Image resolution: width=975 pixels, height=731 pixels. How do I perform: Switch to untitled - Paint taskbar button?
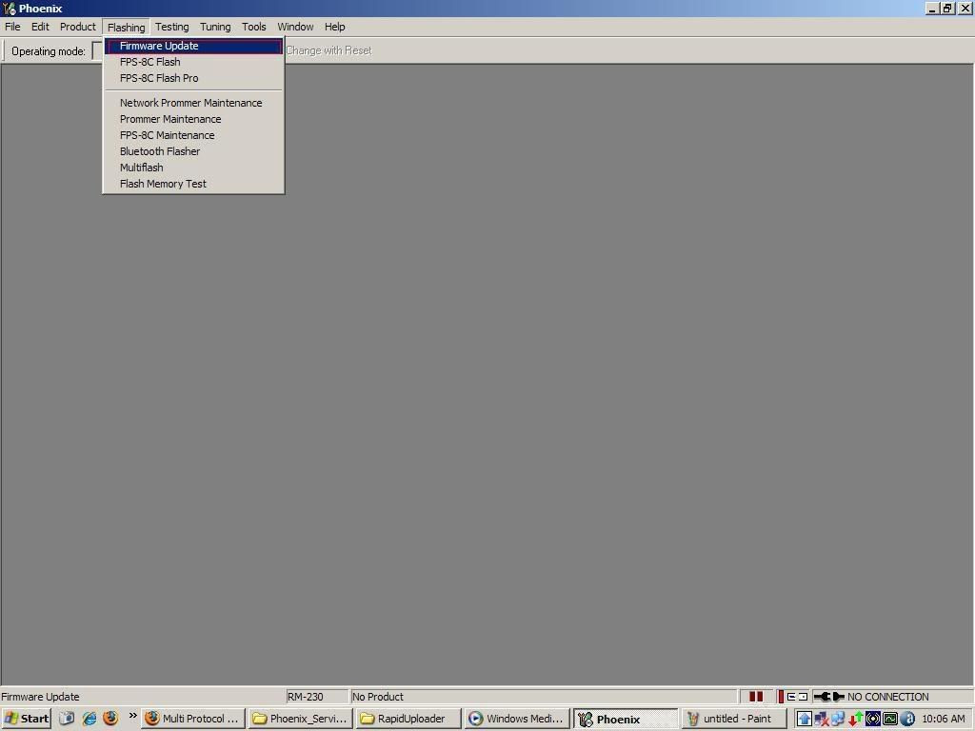click(x=733, y=719)
